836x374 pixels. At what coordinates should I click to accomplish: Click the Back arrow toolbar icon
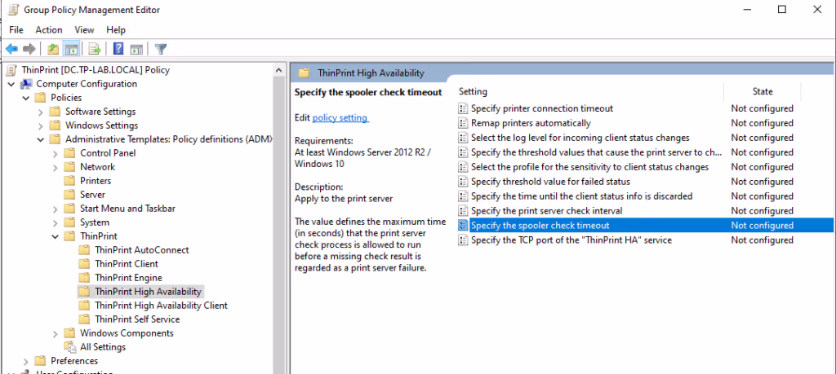11,49
